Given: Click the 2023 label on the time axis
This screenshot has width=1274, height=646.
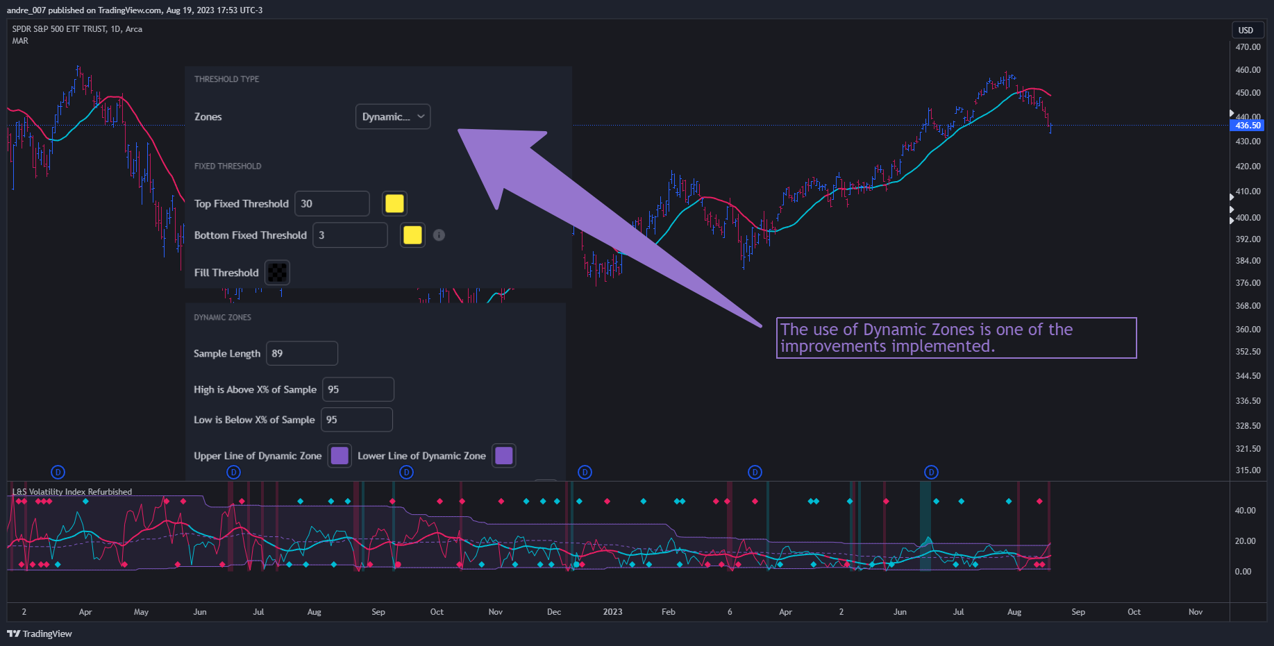Looking at the screenshot, I should (x=613, y=612).
